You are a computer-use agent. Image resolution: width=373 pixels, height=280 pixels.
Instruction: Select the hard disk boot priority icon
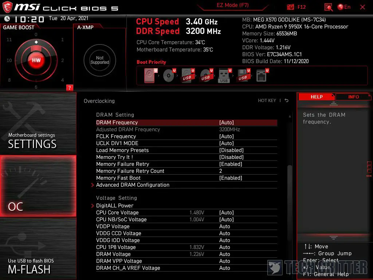150,75
